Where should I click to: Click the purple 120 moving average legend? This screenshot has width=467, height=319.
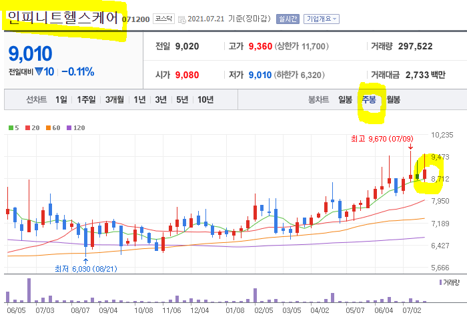point(75,127)
